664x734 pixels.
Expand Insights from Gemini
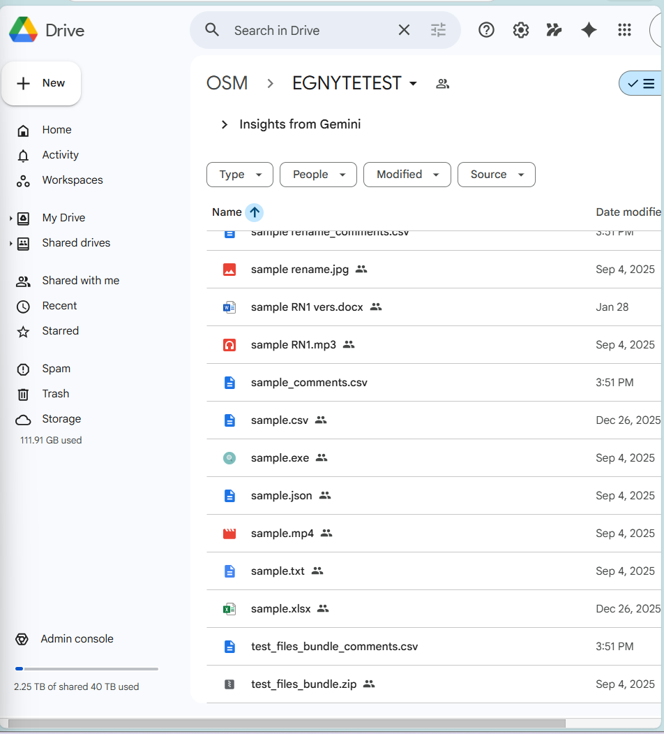tap(224, 124)
